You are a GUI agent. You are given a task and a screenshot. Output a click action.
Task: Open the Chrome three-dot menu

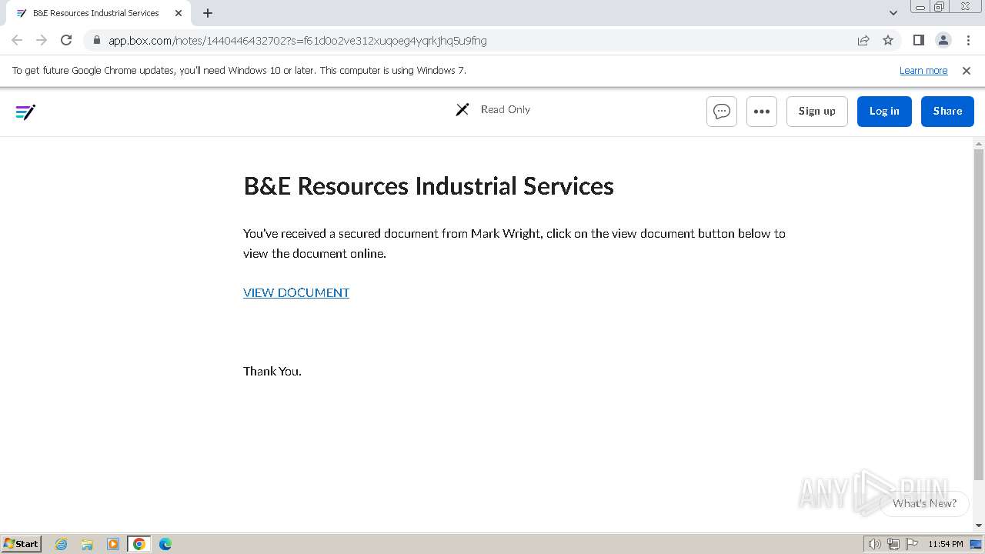click(968, 40)
